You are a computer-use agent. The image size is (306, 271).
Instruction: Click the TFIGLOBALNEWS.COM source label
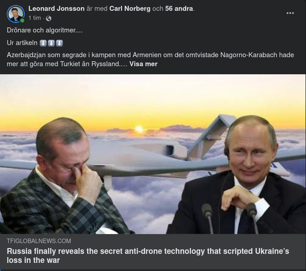point(39,241)
